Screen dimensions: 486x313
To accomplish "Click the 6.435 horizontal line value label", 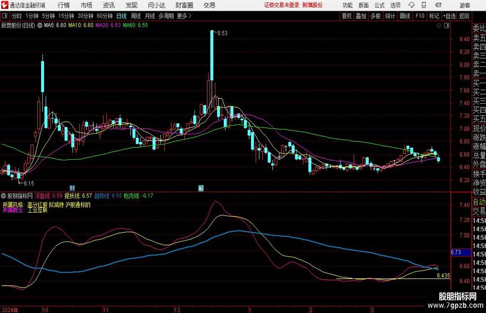I will point(443,275).
